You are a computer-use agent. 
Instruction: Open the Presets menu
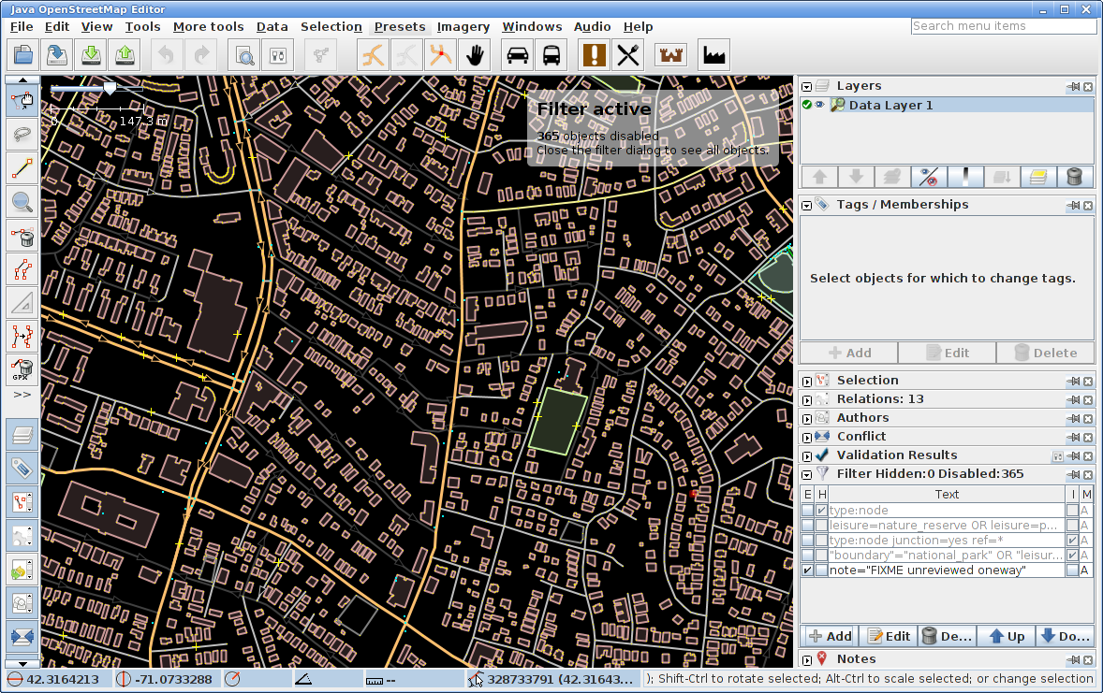point(399,27)
